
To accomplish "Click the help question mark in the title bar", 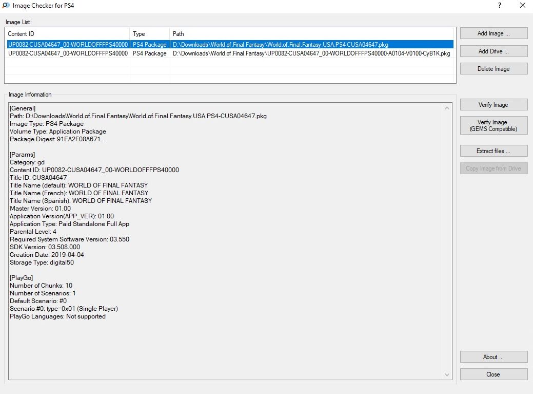I will [499, 6].
